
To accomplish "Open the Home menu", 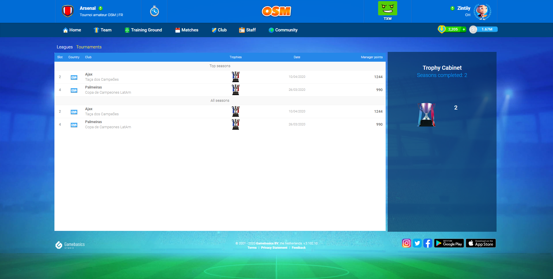I will click(x=72, y=30).
